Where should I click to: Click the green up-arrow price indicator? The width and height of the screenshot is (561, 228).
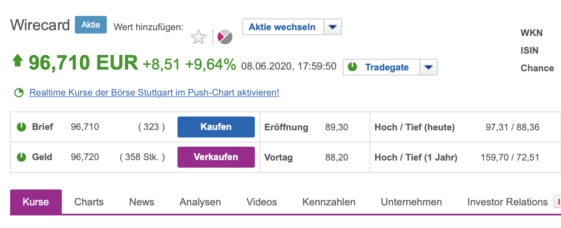tap(17, 62)
